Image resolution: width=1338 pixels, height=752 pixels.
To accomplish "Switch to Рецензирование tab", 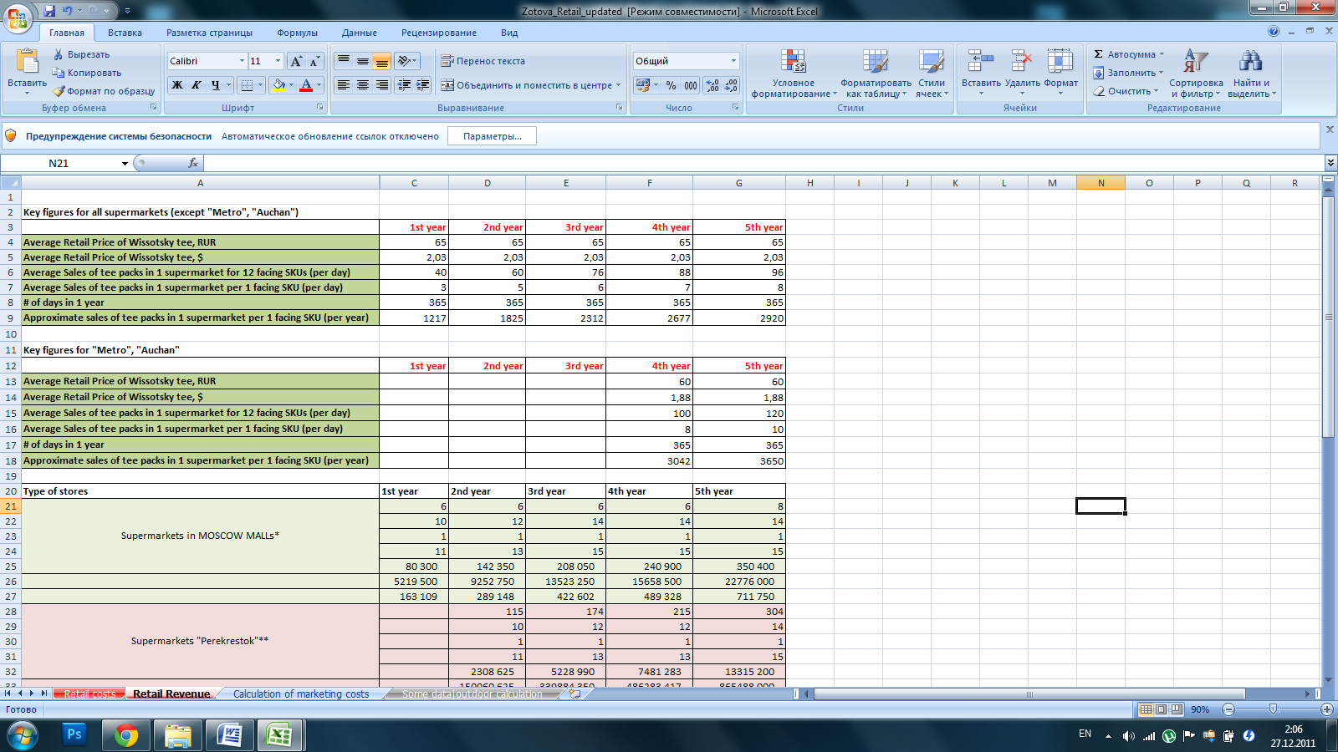I will pos(438,33).
